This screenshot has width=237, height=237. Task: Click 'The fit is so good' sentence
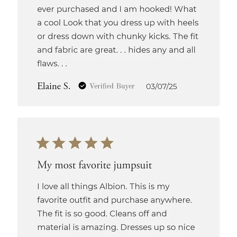tap(72, 214)
